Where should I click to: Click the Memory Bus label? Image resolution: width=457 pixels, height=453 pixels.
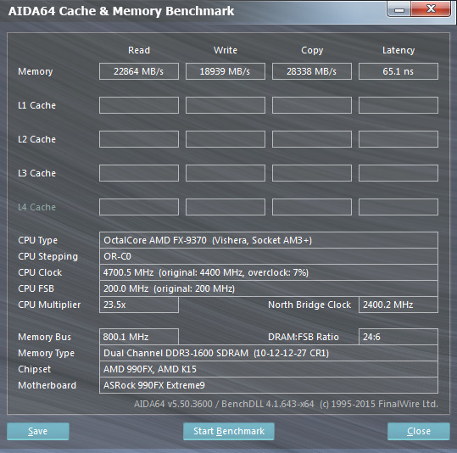44,337
